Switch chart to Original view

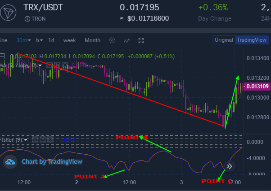(x=224, y=40)
